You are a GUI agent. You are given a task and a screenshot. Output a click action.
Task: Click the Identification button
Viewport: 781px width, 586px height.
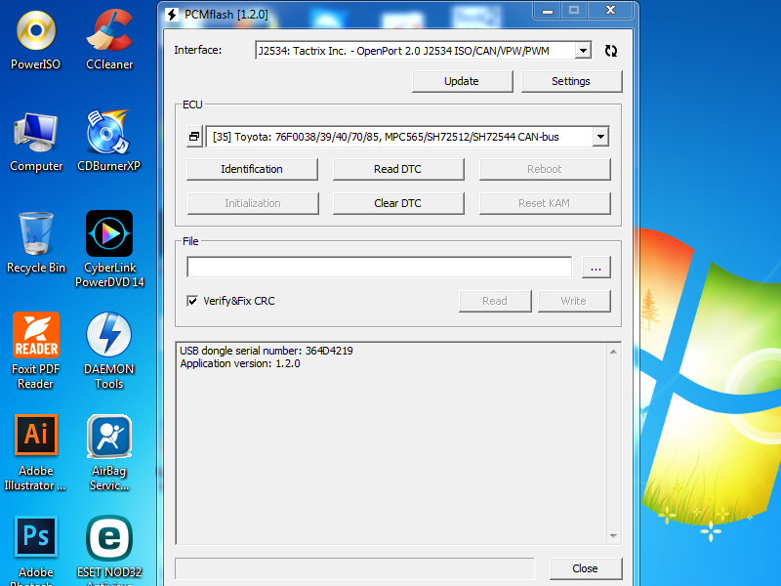coord(252,169)
